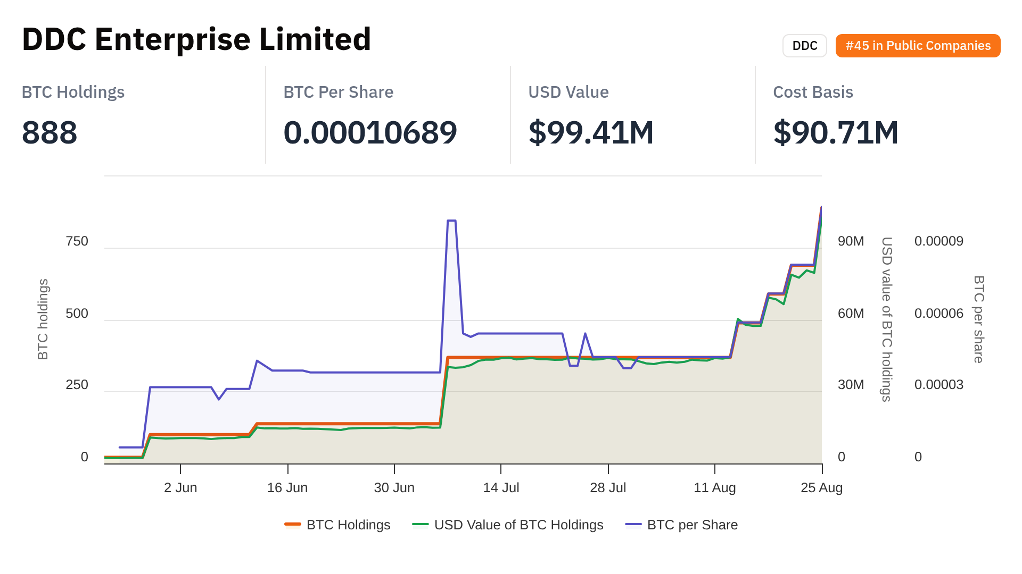Click the 30 Jun x-axis label

click(394, 487)
